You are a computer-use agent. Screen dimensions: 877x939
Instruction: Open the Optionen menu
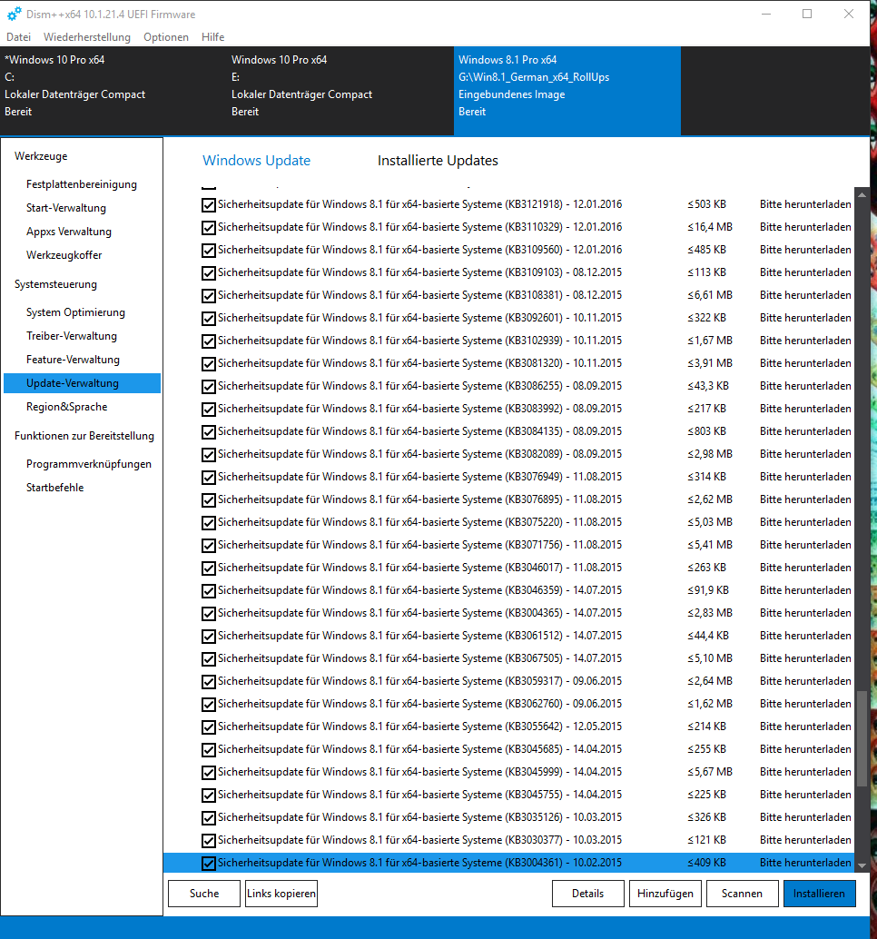point(166,37)
